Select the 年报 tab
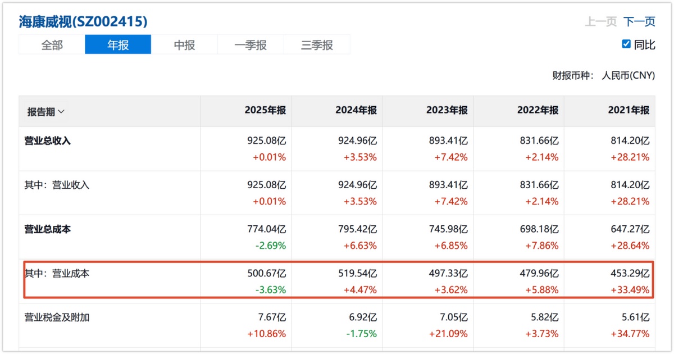Viewport: 674px width, 354px height. point(118,45)
